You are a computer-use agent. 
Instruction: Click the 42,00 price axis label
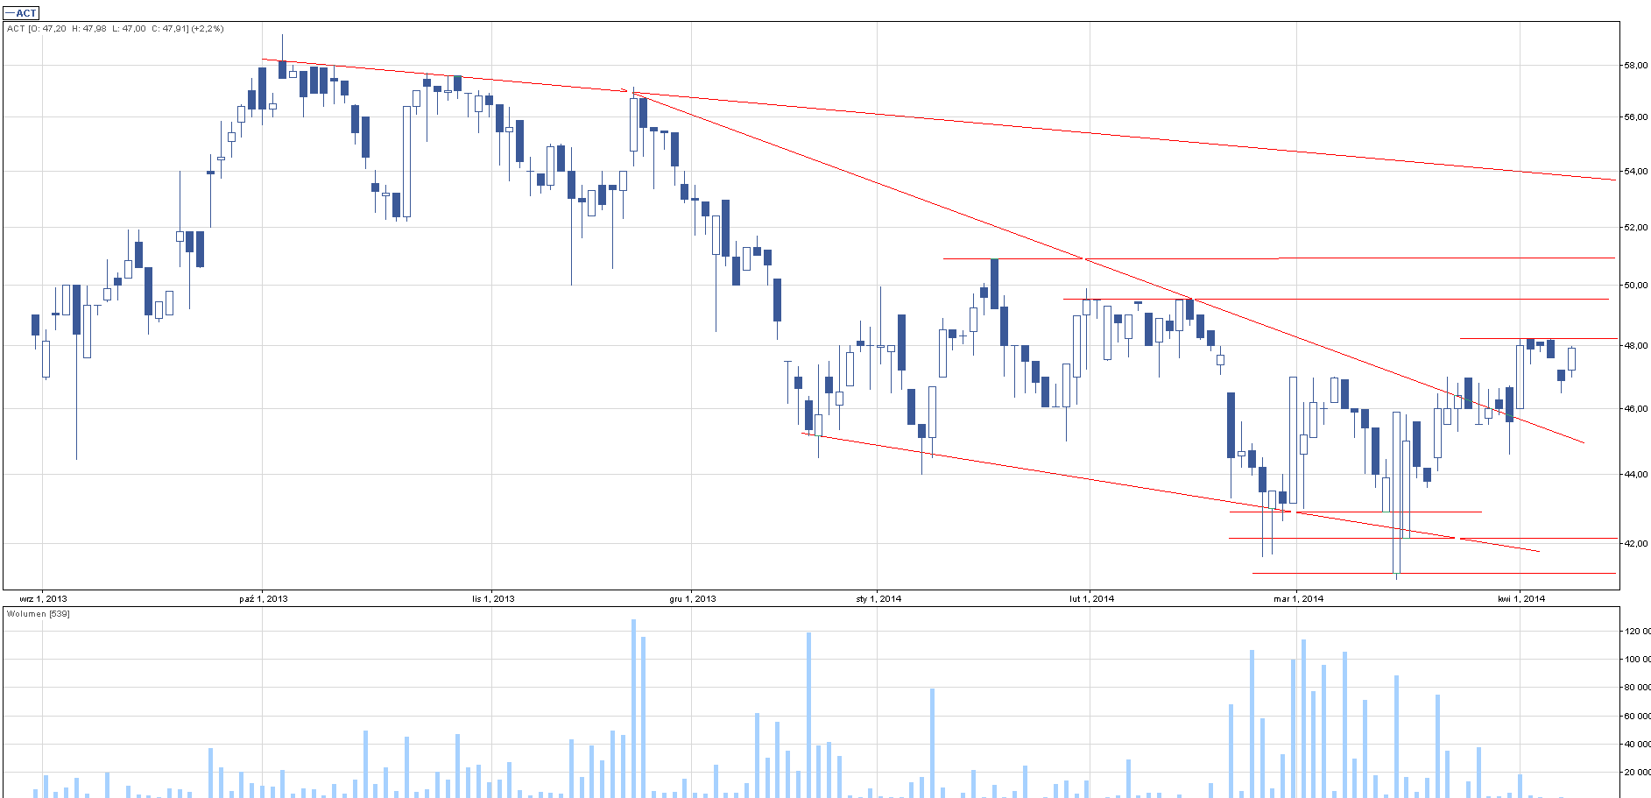1635,544
